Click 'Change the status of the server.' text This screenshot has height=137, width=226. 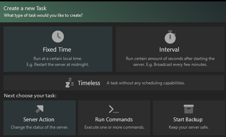39,127
